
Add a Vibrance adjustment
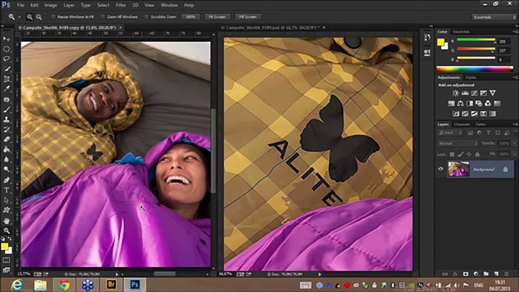pos(493,93)
